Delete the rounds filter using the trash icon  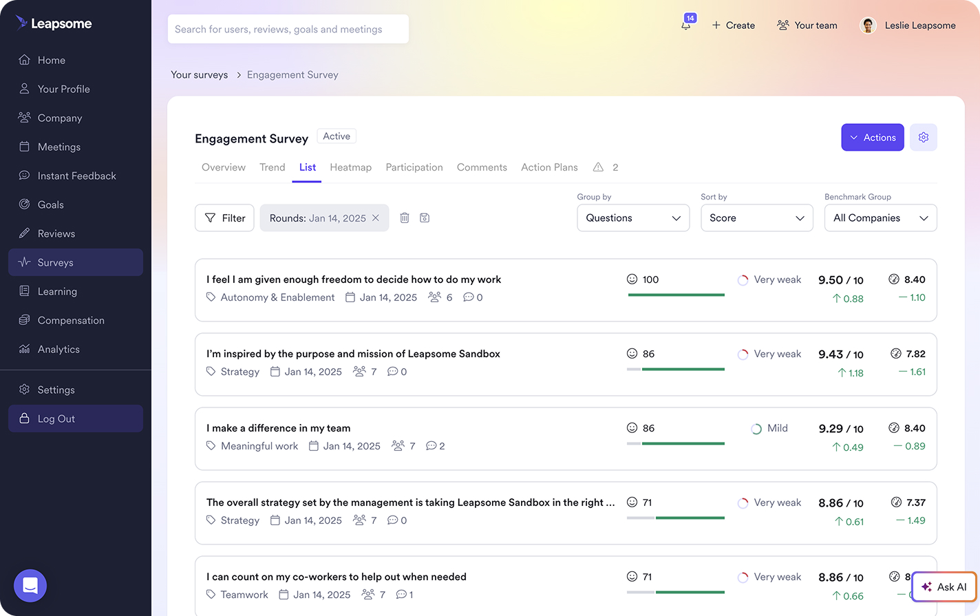404,217
